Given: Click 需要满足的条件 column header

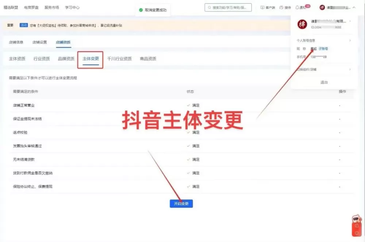Looking at the screenshot, I should tap(26, 91).
